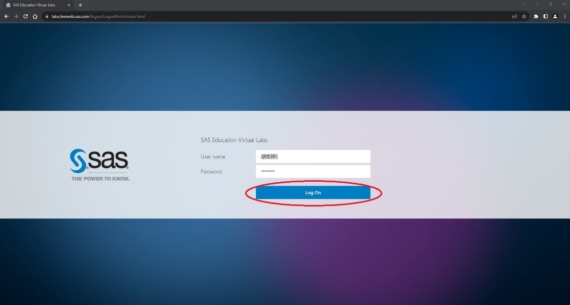Image resolution: width=570 pixels, height=305 pixels.
Task: Click the browser home icon
Action: pos(35,16)
